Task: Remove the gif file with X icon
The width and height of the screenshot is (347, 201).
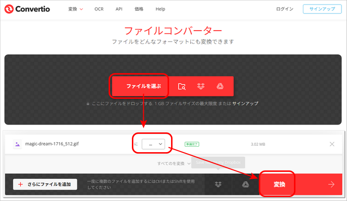Action: click(x=332, y=144)
